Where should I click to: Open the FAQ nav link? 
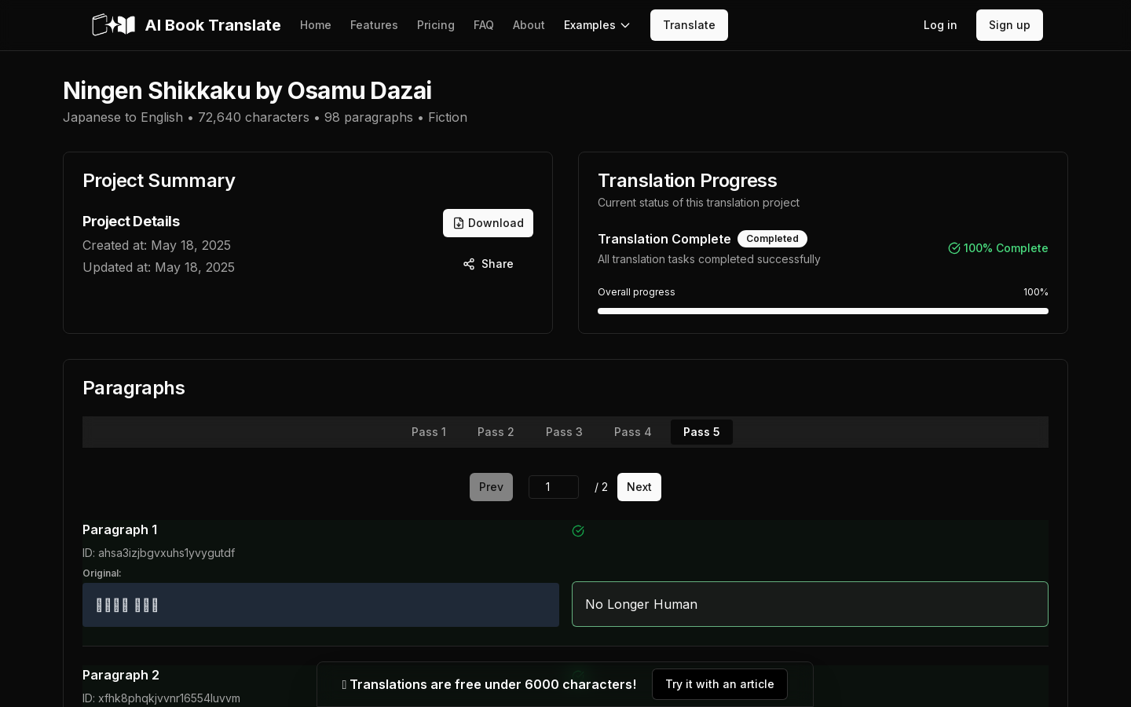(484, 25)
